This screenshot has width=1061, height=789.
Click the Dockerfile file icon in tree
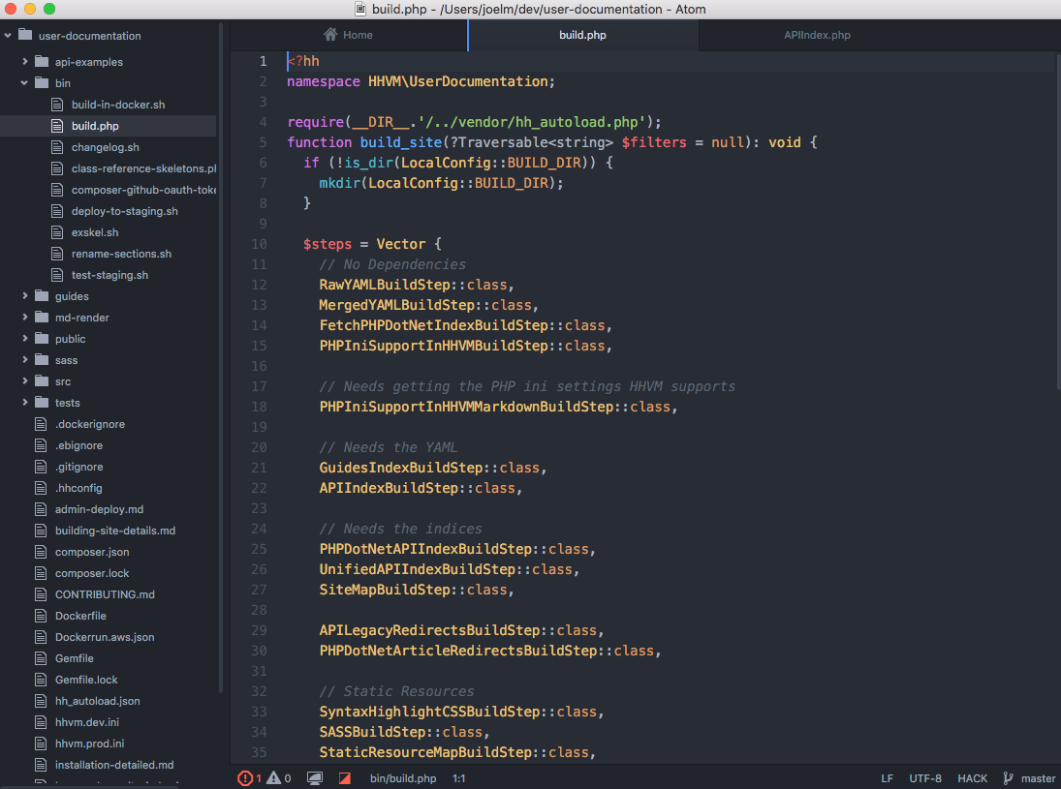pos(41,616)
